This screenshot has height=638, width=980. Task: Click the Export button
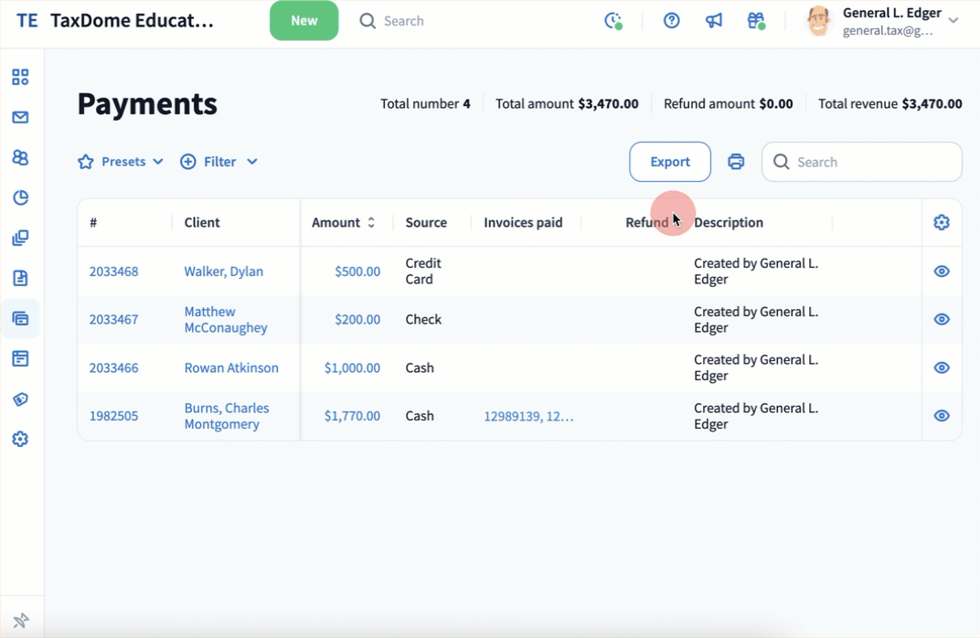(x=670, y=162)
